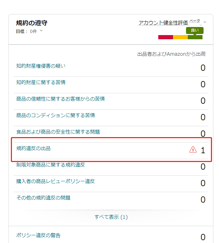Click the yellow segment of the health bar
Screen dimensions: 219x243
[x=180, y=37]
